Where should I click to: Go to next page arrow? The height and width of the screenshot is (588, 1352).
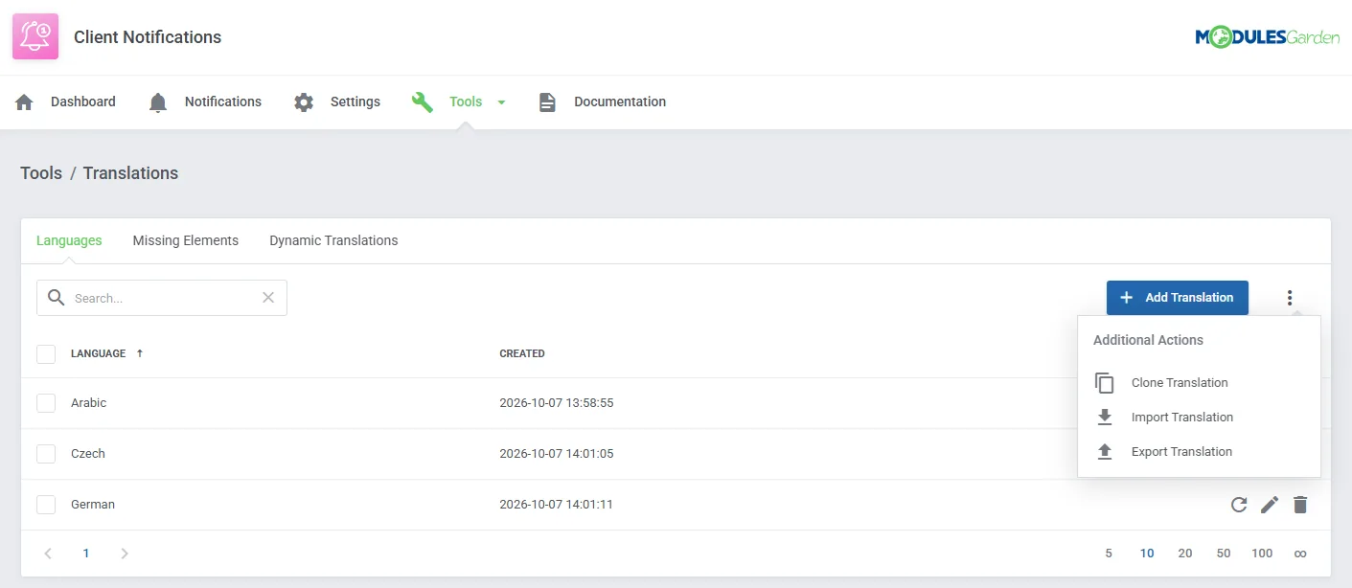[124, 554]
